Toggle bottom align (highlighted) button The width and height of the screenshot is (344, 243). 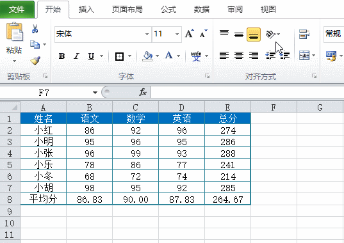pos(254,35)
